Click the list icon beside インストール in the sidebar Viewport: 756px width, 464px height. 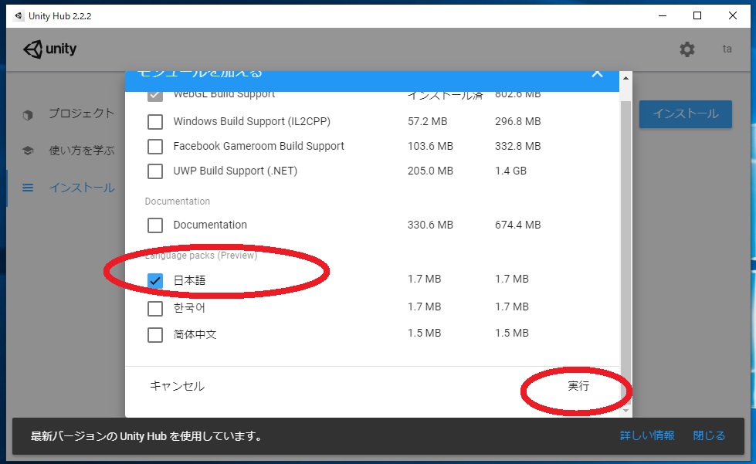click(x=28, y=188)
